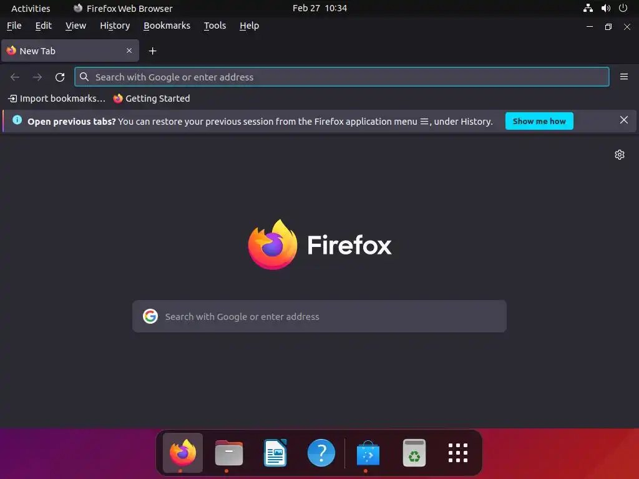This screenshot has width=639, height=479.
Task: Click the info icon in notification bar
Action: [x=17, y=120]
